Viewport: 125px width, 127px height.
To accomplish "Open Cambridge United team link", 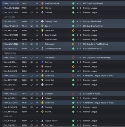I will pos(53,48).
